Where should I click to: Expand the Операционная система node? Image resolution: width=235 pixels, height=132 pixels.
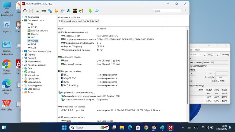(23, 51)
